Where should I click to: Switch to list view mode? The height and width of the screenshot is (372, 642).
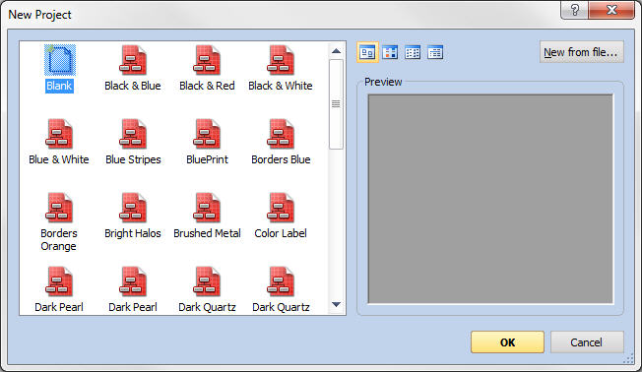point(413,52)
